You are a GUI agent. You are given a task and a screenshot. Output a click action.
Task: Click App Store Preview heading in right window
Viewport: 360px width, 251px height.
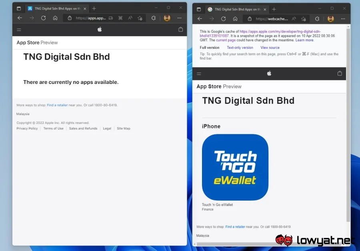point(219,86)
